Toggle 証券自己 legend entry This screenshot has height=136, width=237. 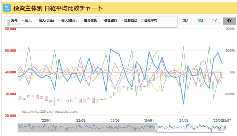(x=129, y=21)
